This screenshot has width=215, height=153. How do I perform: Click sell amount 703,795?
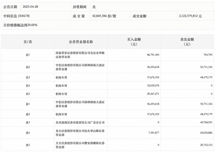click(206, 55)
